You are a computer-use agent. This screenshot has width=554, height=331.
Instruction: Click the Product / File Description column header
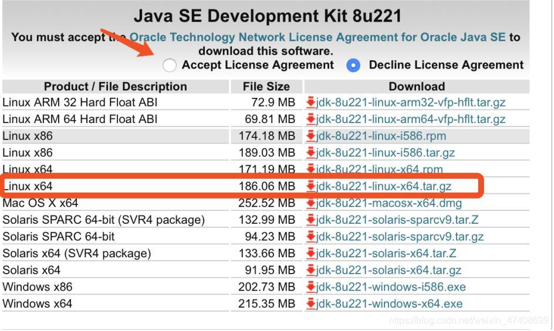coord(116,87)
